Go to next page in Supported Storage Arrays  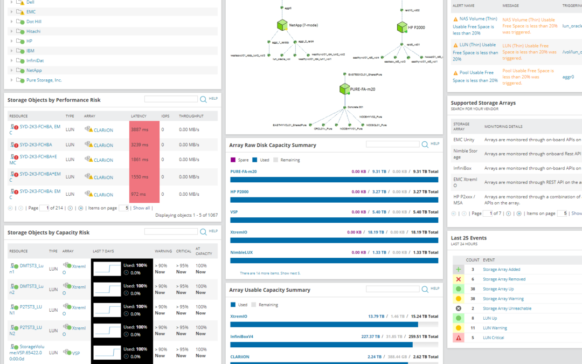509,214
